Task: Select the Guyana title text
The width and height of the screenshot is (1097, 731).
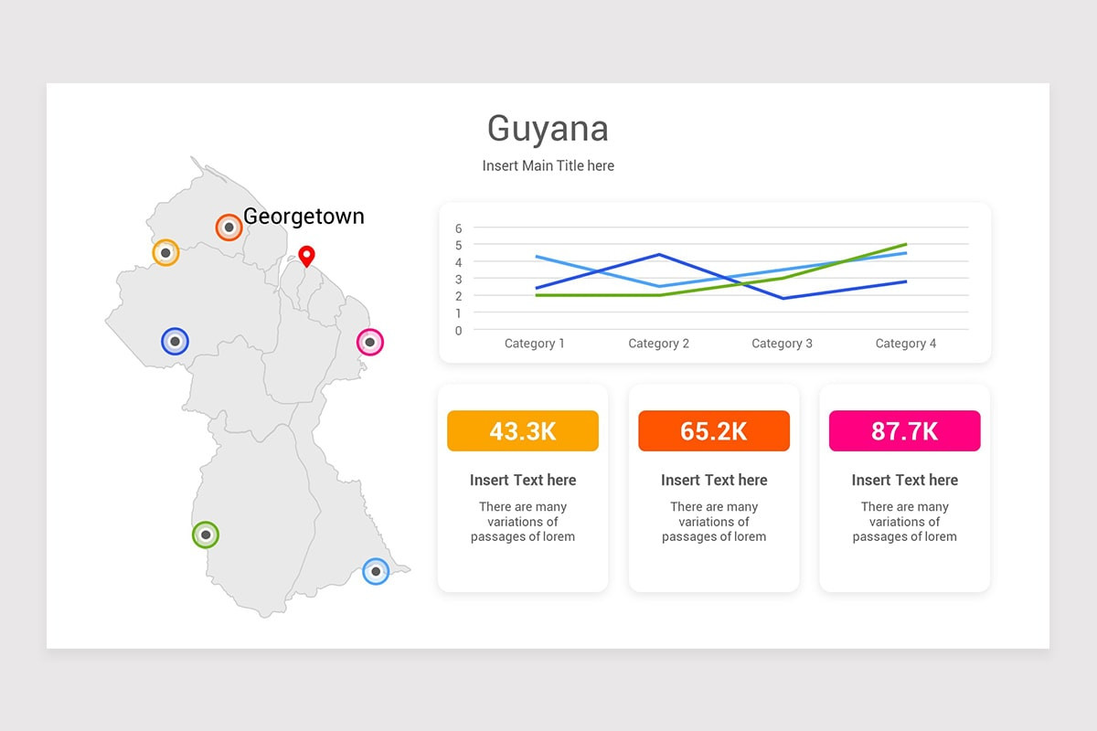Action: point(548,130)
